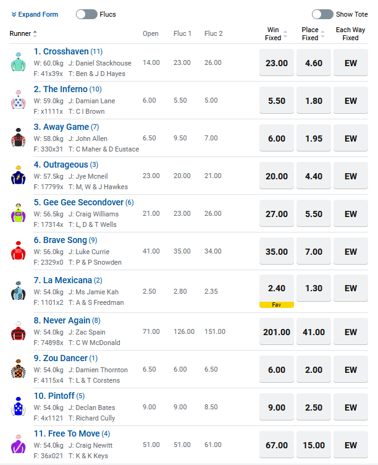This screenshot has width=378, height=465.
Task: Click The Inferno's jockey silks icon
Action: click(x=18, y=100)
